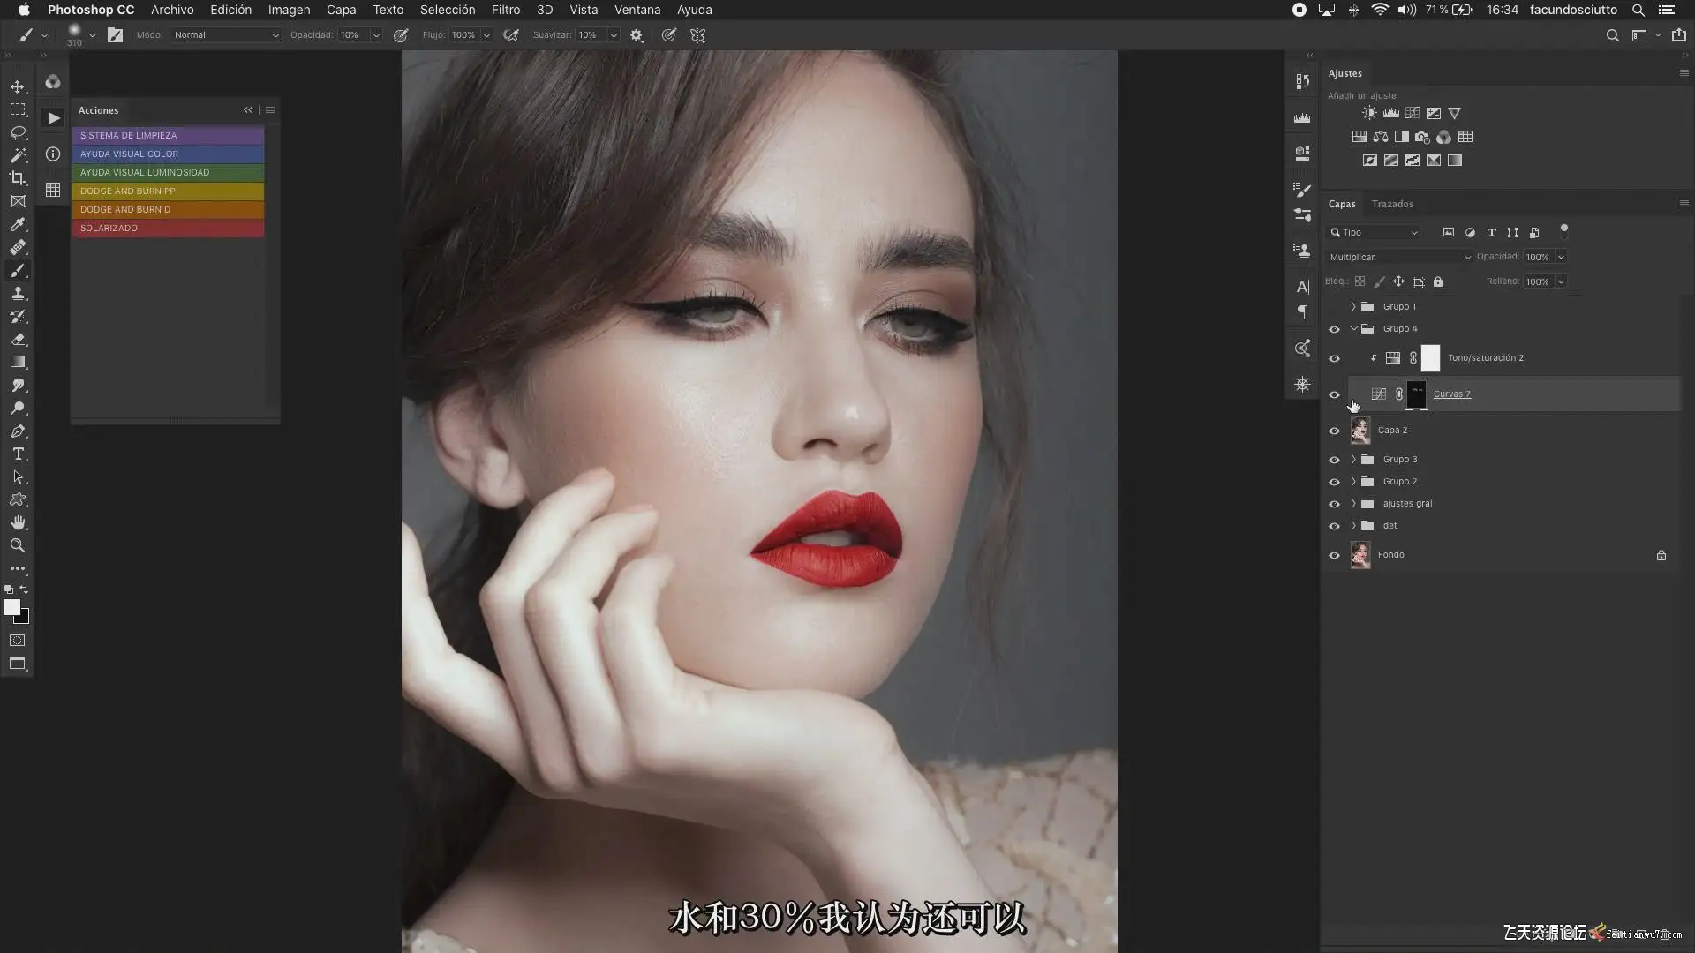Click the lock all layers icon
Screen dimensions: 1695x953
[x=1438, y=281]
